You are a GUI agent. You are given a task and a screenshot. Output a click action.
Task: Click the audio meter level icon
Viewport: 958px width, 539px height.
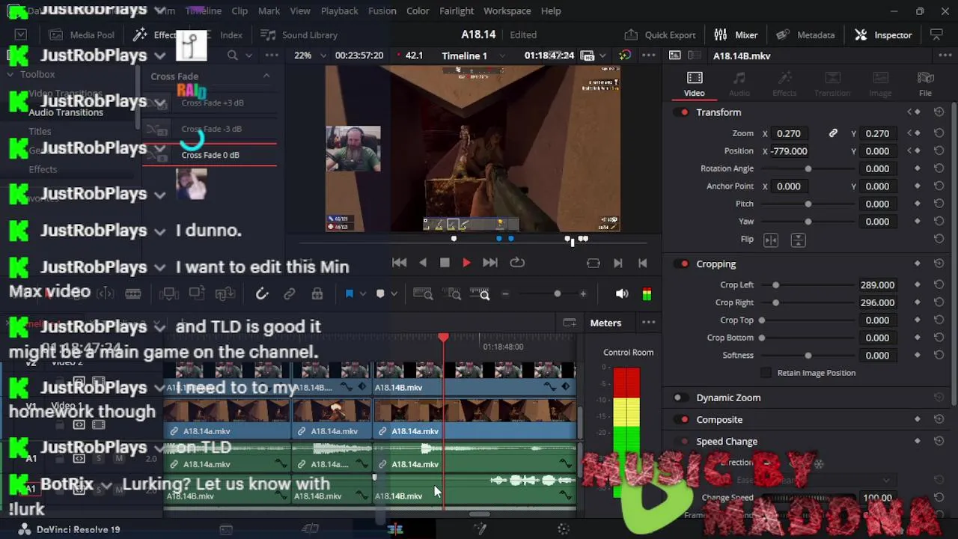pyautogui.click(x=647, y=294)
